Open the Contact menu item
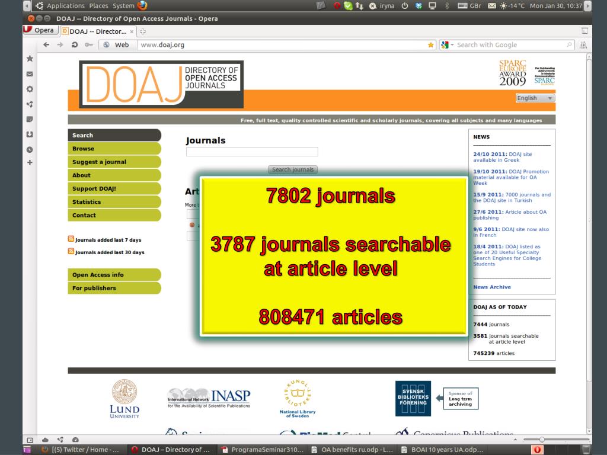The height and width of the screenshot is (455, 607). click(x=114, y=215)
